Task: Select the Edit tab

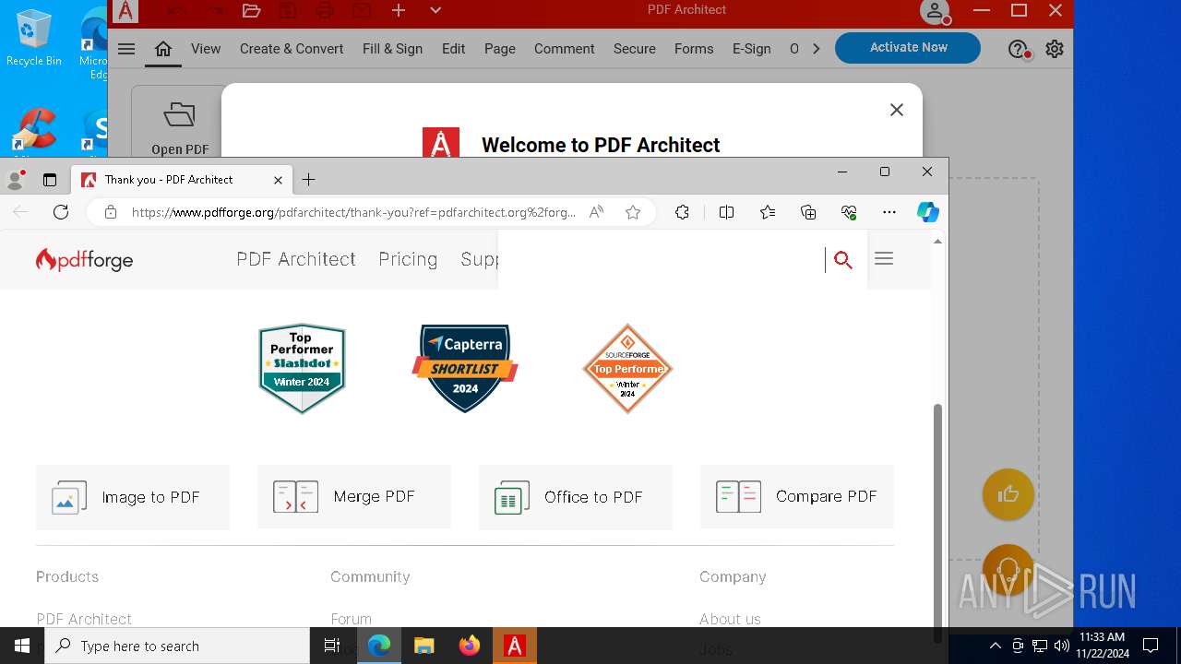Action: [453, 49]
